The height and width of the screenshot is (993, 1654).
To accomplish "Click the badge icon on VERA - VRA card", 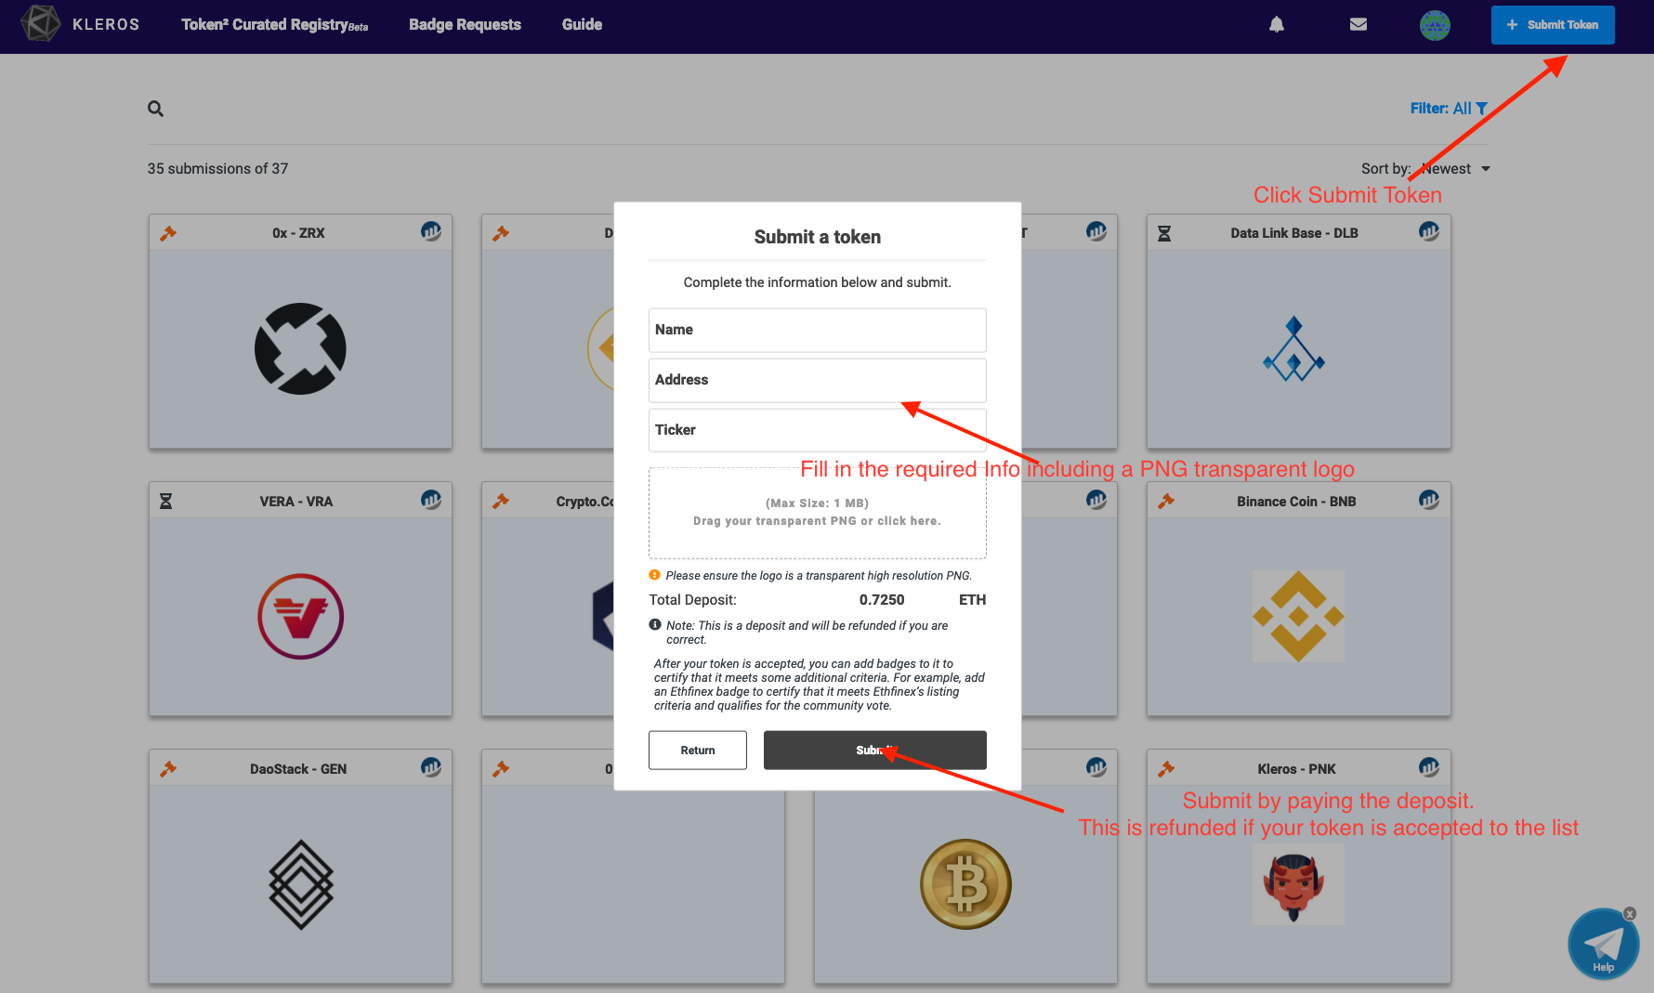I will 431,500.
